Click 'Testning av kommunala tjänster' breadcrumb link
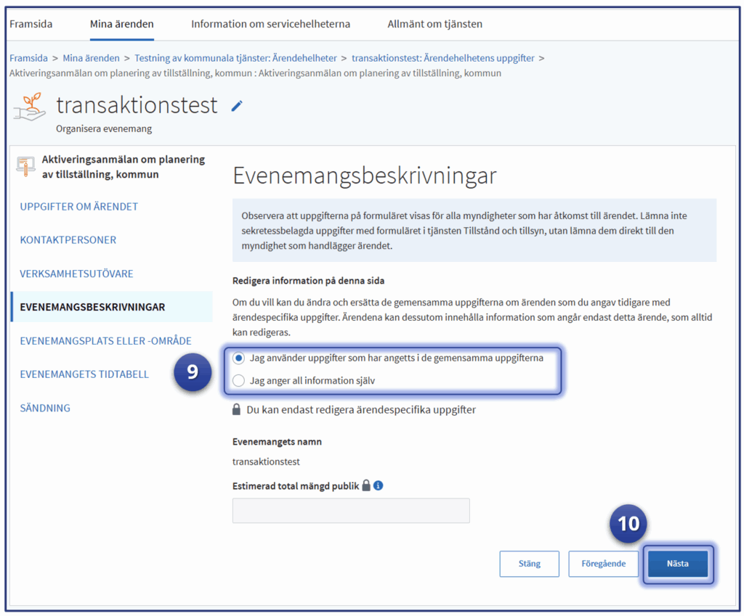This screenshot has height=616, width=744. point(235,58)
